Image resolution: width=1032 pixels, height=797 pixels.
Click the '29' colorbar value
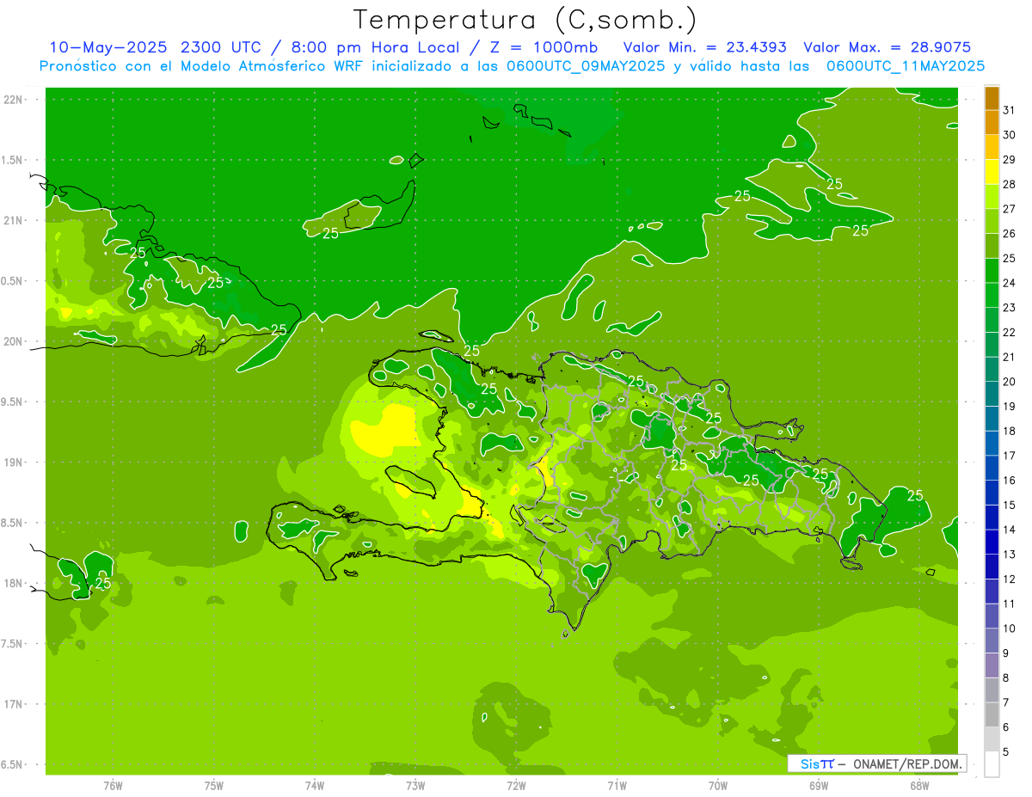(1009, 159)
